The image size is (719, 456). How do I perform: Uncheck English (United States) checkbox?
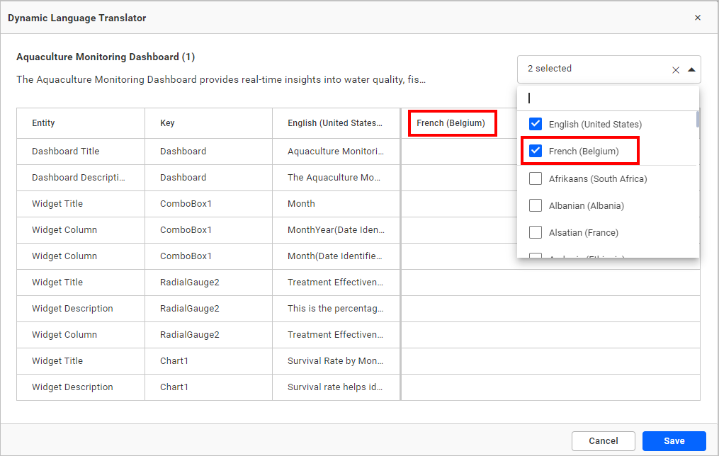[x=536, y=124]
